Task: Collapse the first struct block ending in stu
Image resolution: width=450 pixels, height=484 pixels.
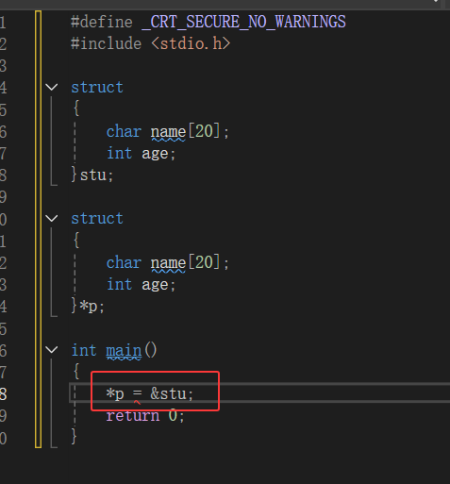Action: point(52,87)
